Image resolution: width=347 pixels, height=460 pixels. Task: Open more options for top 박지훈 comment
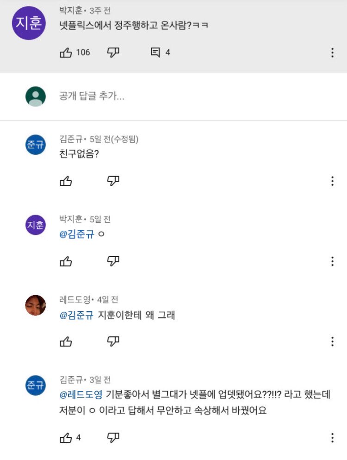[332, 52]
